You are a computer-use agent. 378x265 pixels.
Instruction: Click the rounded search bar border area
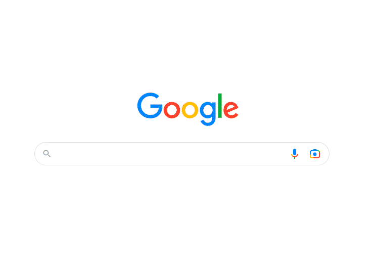(x=182, y=143)
